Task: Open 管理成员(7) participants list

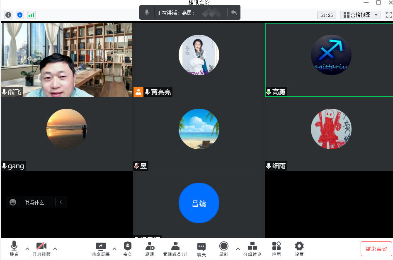Action: click(x=175, y=249)
